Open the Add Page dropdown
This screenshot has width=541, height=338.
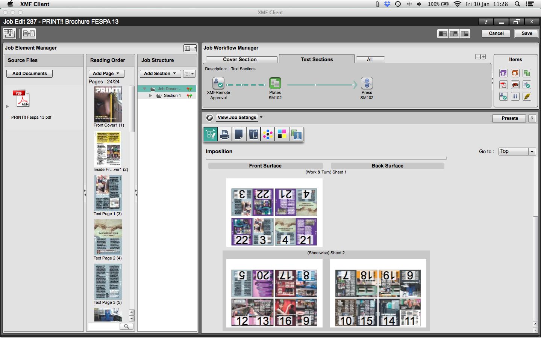[x=106, y=73]
